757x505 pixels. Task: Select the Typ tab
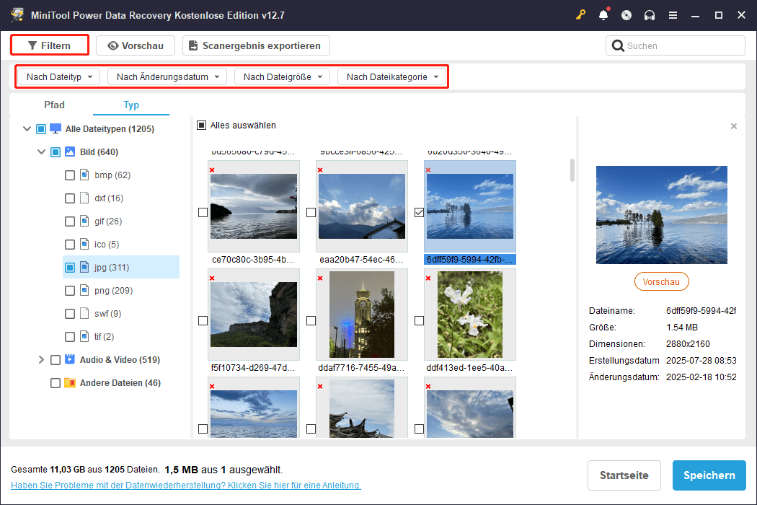click(x=131, y=105)
